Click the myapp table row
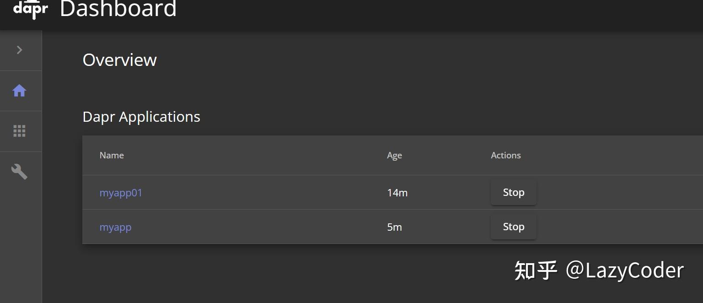Viewport: 703px width, 303px height. click(x=392, y=227)
